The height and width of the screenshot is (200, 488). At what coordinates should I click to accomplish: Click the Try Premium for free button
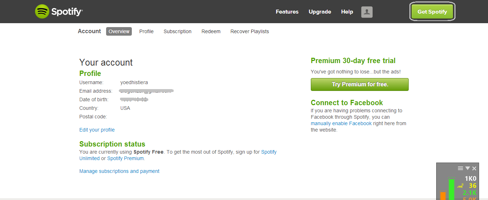[359, 84]
